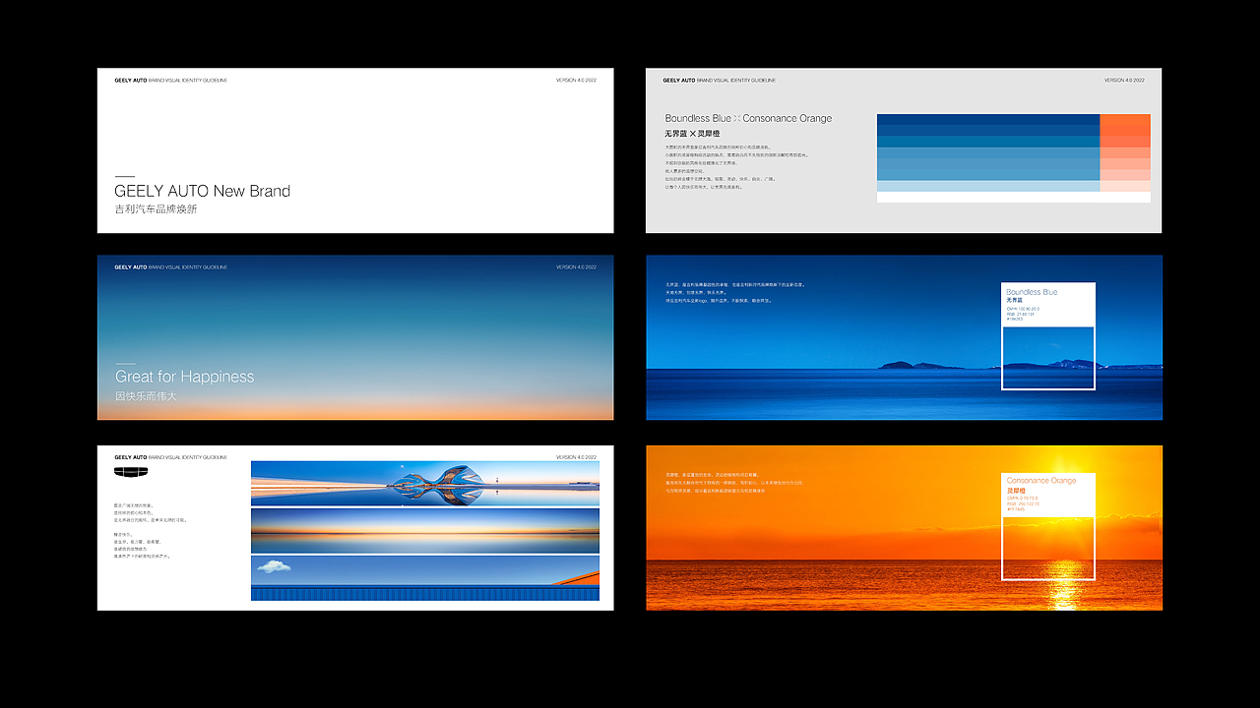Click "VERSION 4.0 2022" on the gray palette slide
This screenshot has width=1260, height=708.
pos(1124,80)
